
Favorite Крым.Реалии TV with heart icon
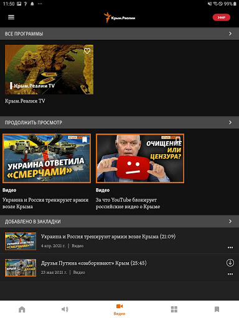coord(87,51)
